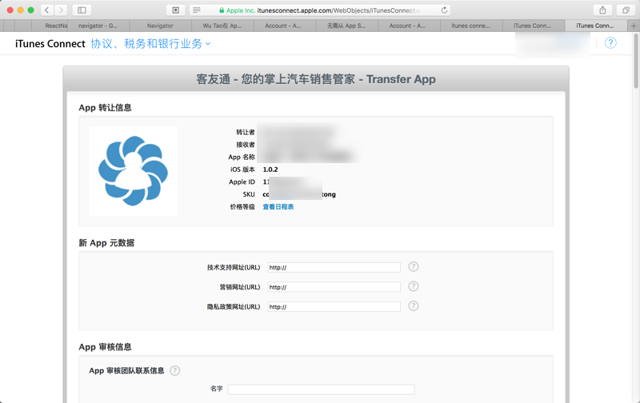Open the iTunes Connect help question icon
The image size is (640, 403).
click(x=610, y=43)
